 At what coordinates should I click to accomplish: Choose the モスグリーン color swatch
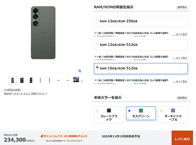point(141,115)
